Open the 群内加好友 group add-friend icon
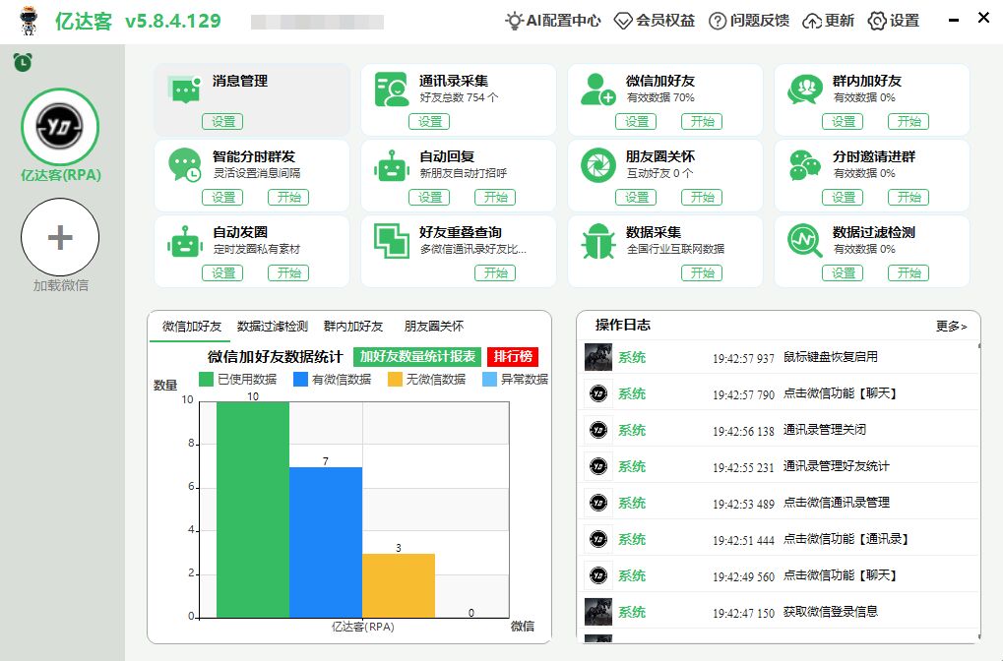1003x661 pixels. (x=804, y=90)
